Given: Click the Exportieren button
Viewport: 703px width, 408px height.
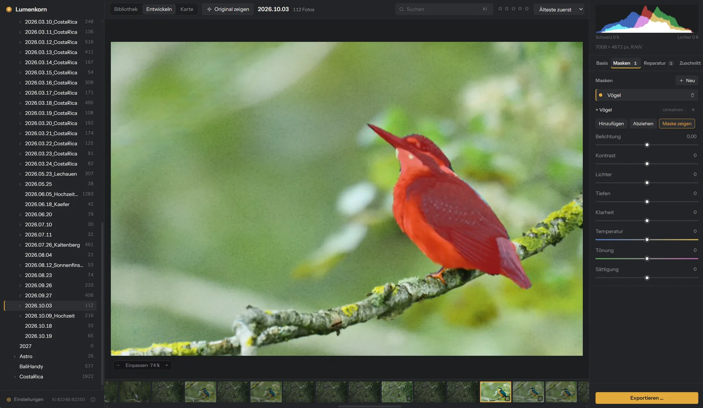Looking at the screenshot, I should (x=647, y=398).
